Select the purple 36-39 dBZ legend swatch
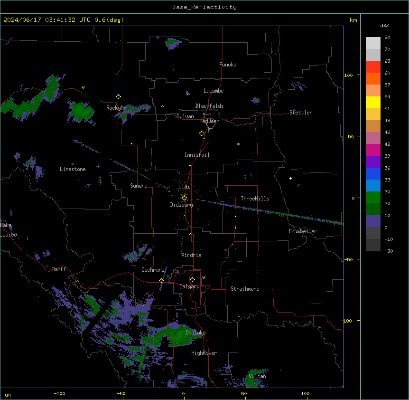Viewport: 409px width, 400px height. click(x=373, y=162)
